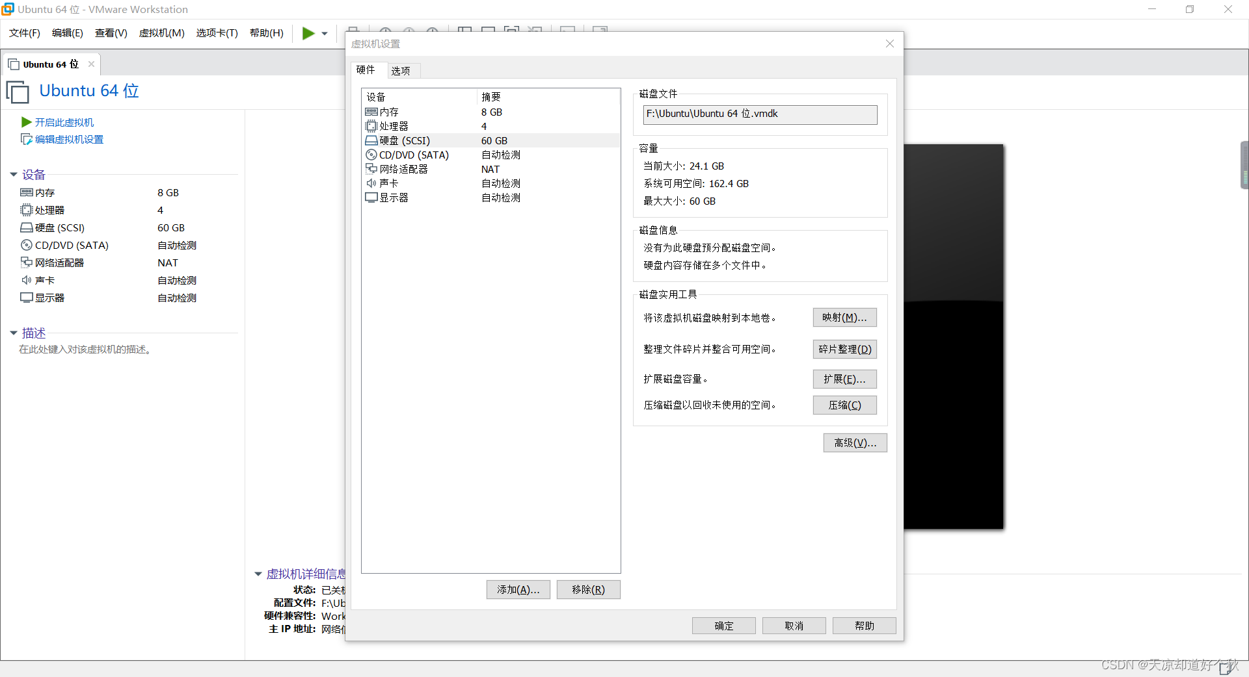Image resolution: width=1249 pixels, height=677 pixels.
Task: Click the text 硬盘内容存储在多个文件中。
Action: tap(705, 266)
